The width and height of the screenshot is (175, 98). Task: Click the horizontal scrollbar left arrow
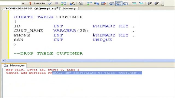click(4, 60)
